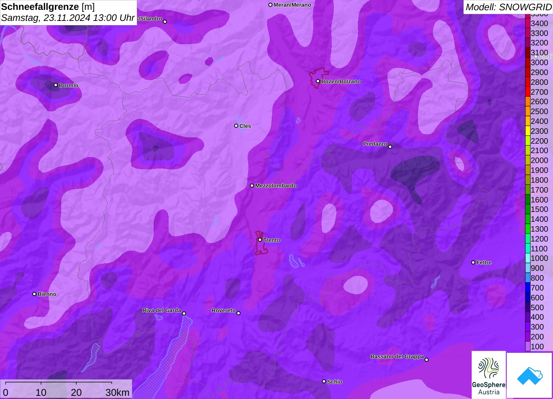Select the Cles city marker dot
Viewport: 553px width, 399px height.
click(x=236, y=126)
